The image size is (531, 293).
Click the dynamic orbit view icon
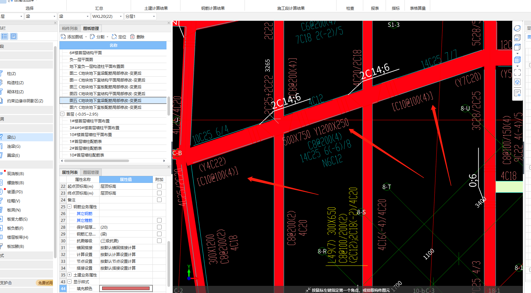517,28
